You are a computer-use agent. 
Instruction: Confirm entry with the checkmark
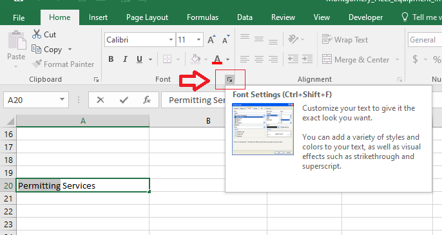[124, 100]
